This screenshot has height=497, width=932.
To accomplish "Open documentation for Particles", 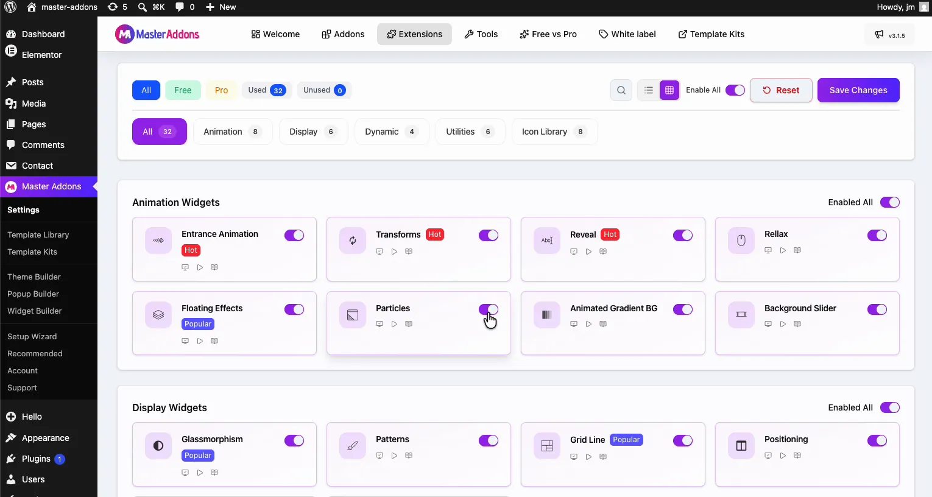I will 409,324.
